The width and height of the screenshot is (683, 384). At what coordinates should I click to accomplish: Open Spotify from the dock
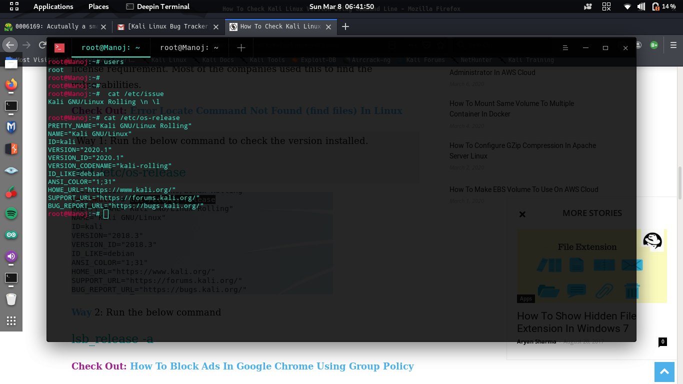(11, 213)
